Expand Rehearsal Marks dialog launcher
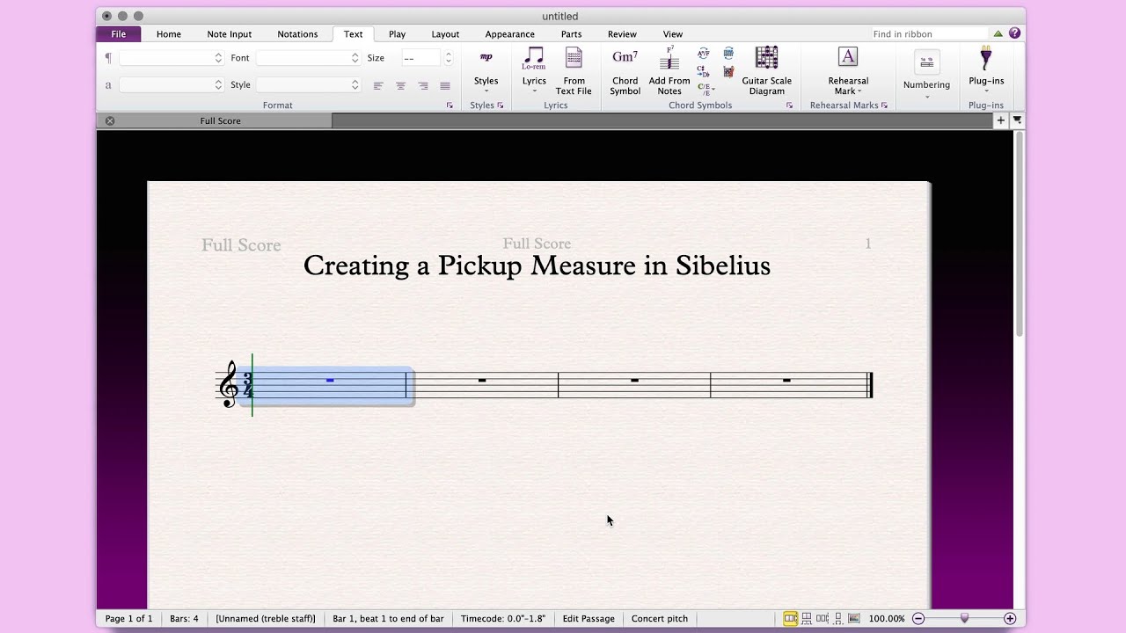 tap(884, 105)
